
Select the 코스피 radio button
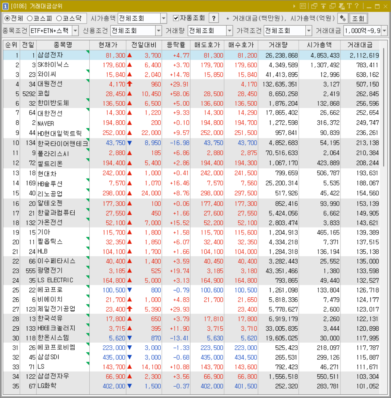point(30,18)
